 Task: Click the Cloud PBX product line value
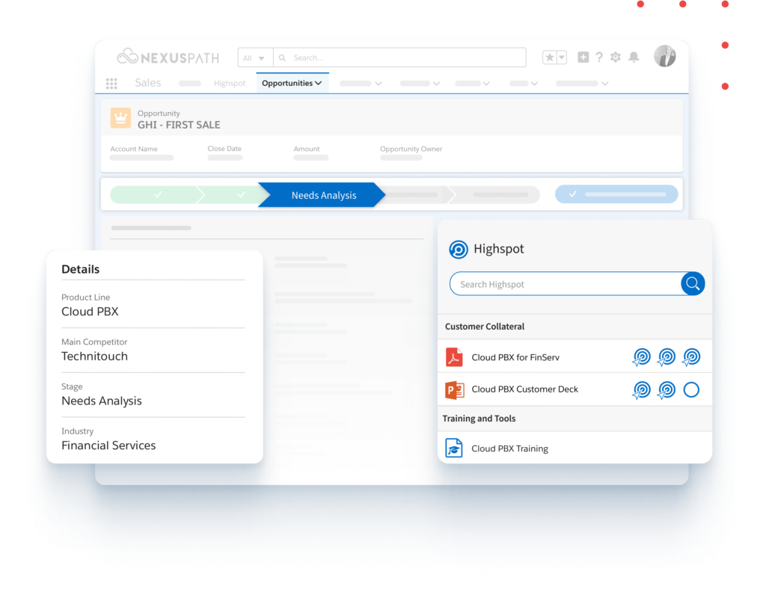pos(90,312)
